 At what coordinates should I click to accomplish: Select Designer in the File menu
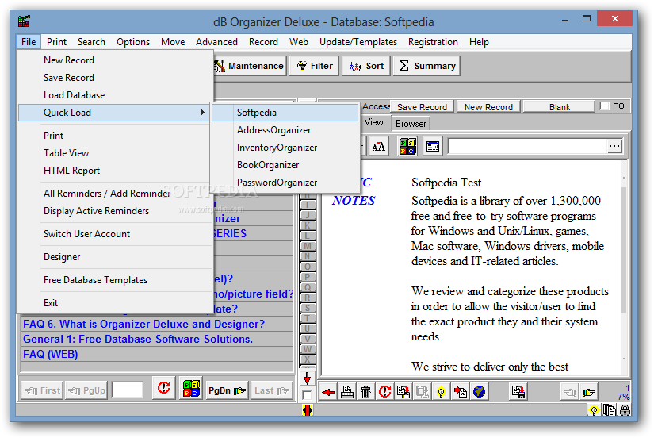(x=116, y=257)
